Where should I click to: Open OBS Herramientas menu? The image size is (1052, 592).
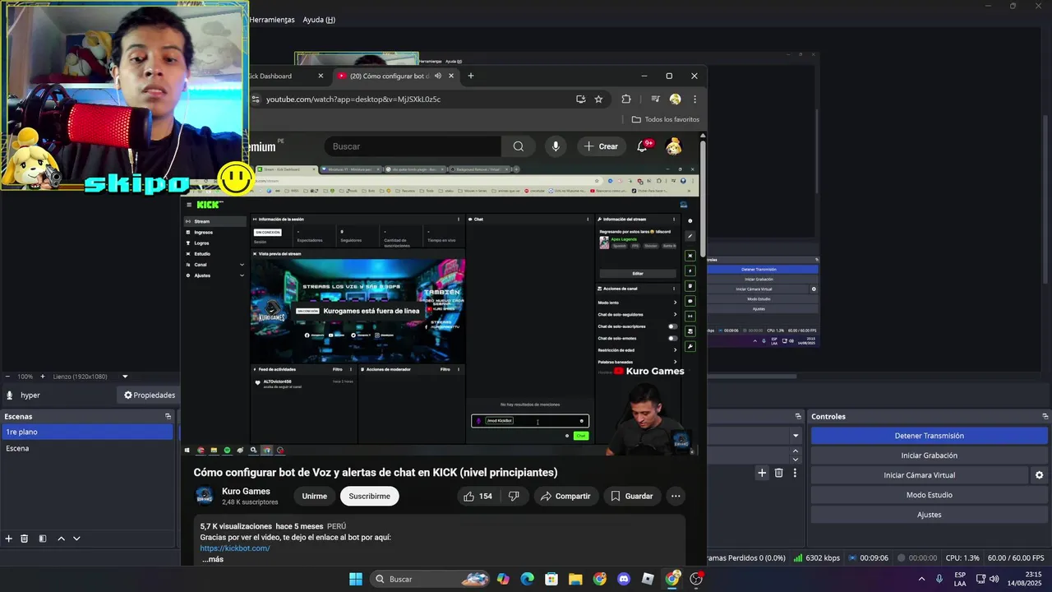tap(272, 20)
